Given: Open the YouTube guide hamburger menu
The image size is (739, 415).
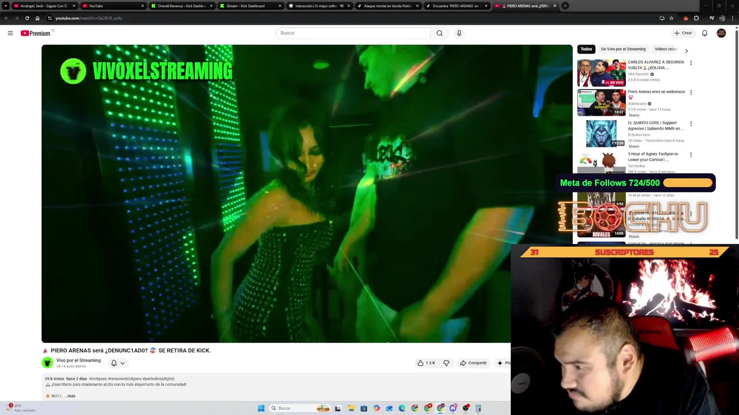Looking at the screenshot, I should pos(10,33).
